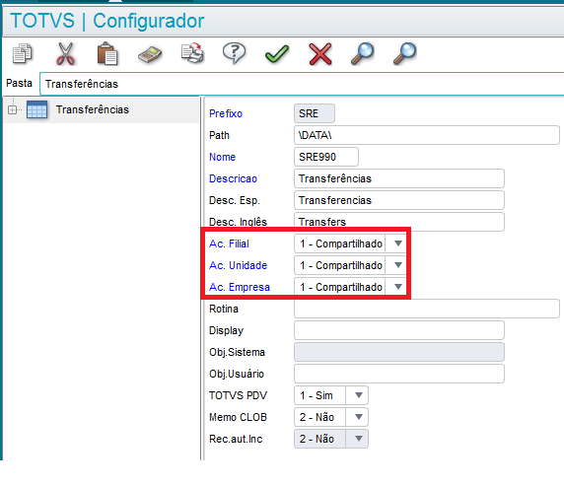
Task: Open the Rec.aut.Inc dropdown
Action: coord(358,439)
